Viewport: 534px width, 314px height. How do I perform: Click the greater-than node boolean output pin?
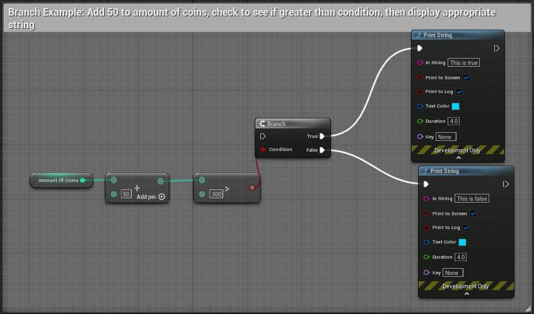[x=252, y=187]
